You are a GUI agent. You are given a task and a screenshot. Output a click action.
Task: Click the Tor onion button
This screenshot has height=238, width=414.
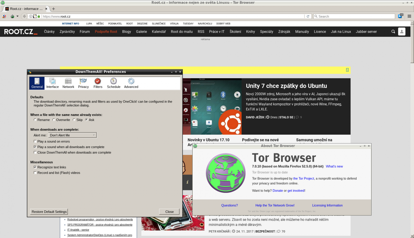(12, 16)
